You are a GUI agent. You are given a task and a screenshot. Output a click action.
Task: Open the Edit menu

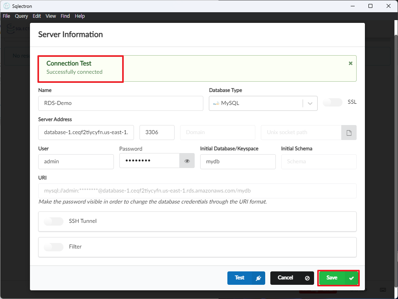click(37, 16)
